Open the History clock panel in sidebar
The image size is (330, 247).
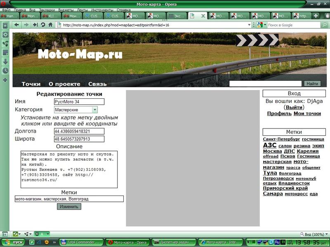click(5, 70)
